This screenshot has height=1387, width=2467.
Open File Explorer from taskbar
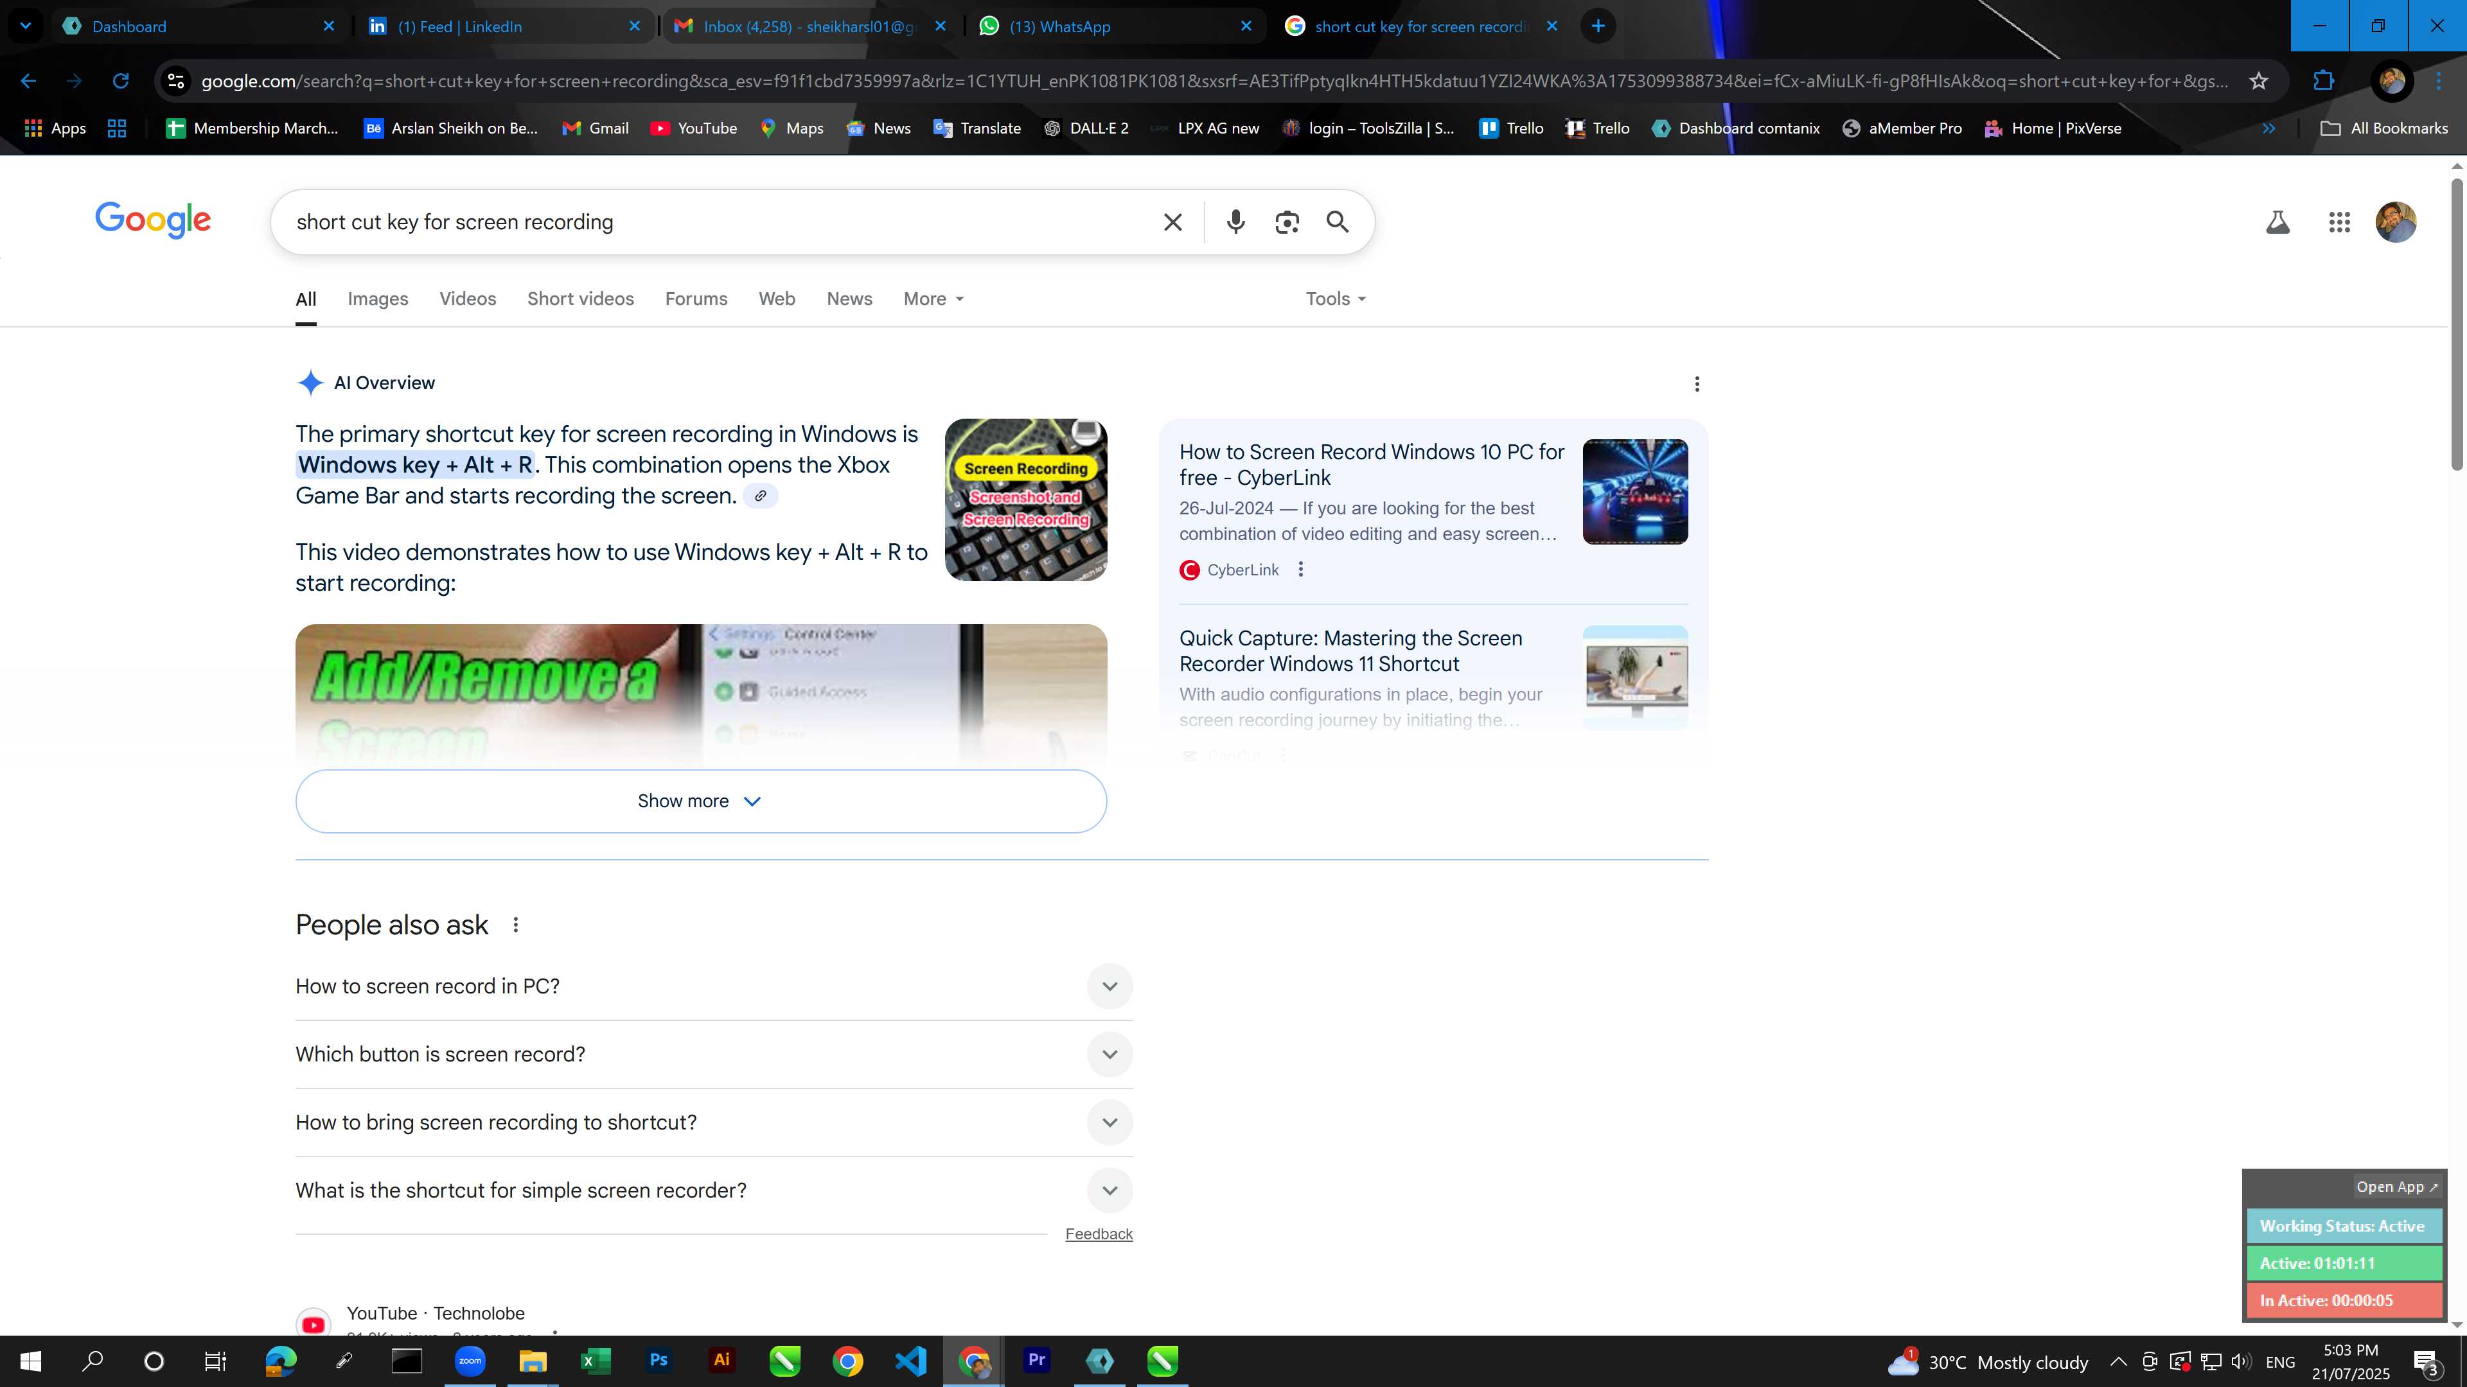coord(533,1360)
